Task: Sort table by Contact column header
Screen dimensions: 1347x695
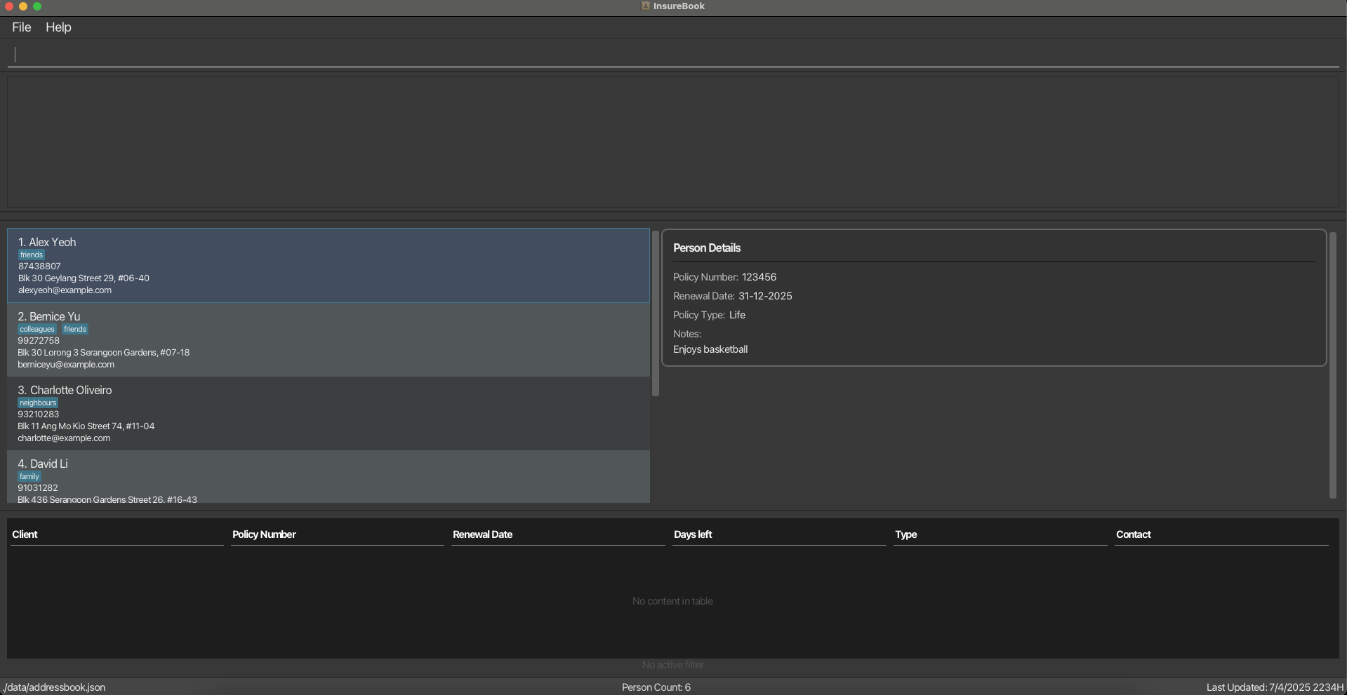Action: tap(1221, 534)
